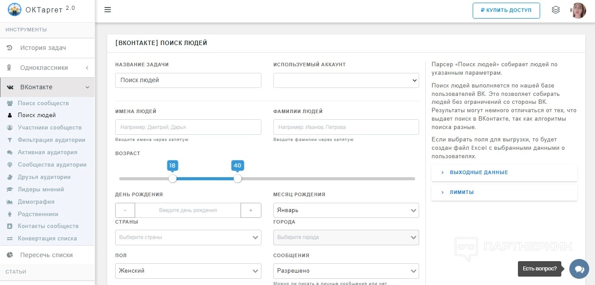The height and width of the screenshot is (285, 595).
Task: Click plus button for День рождения
Action: (251, 210)
